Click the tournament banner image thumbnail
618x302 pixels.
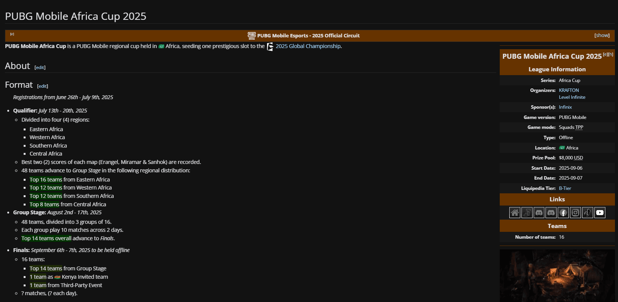(x=557, y=276)
